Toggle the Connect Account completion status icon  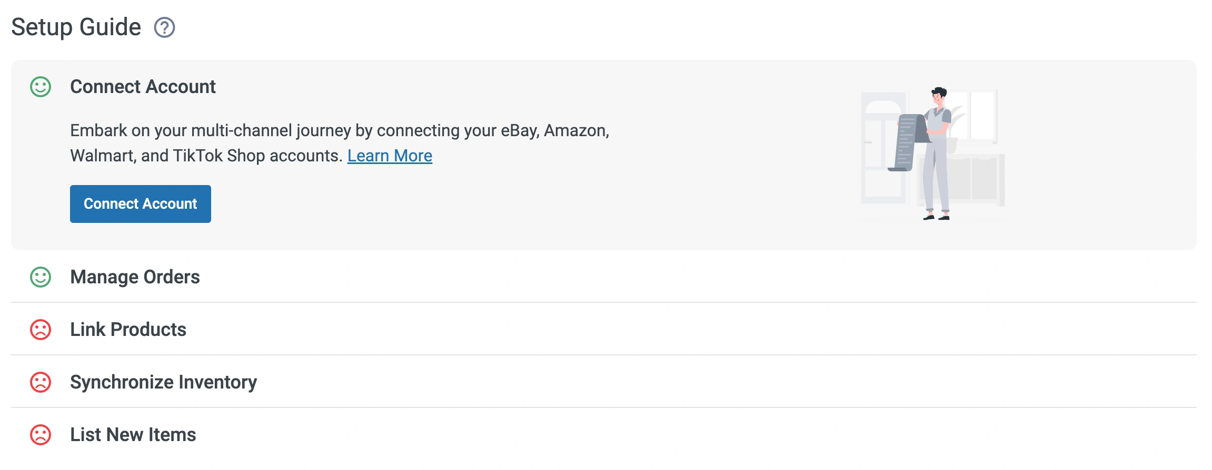coord(39,86)
